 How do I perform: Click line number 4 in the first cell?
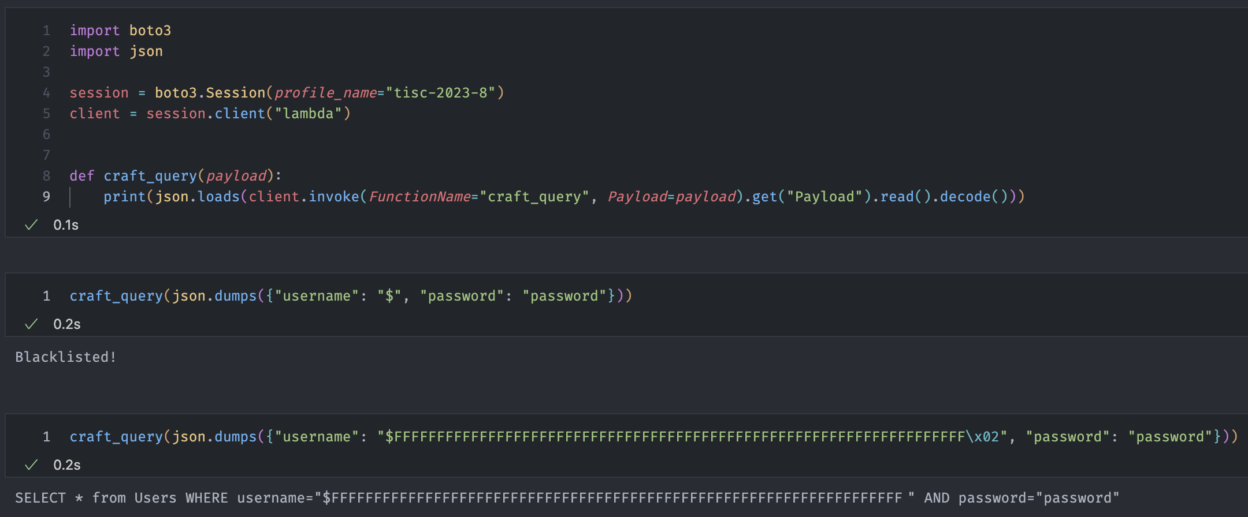click(46, 93)
